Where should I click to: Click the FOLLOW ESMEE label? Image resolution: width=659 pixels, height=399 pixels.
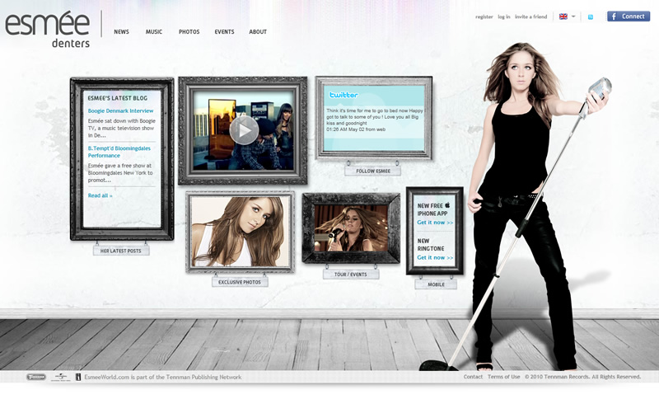tap(373, 171)
